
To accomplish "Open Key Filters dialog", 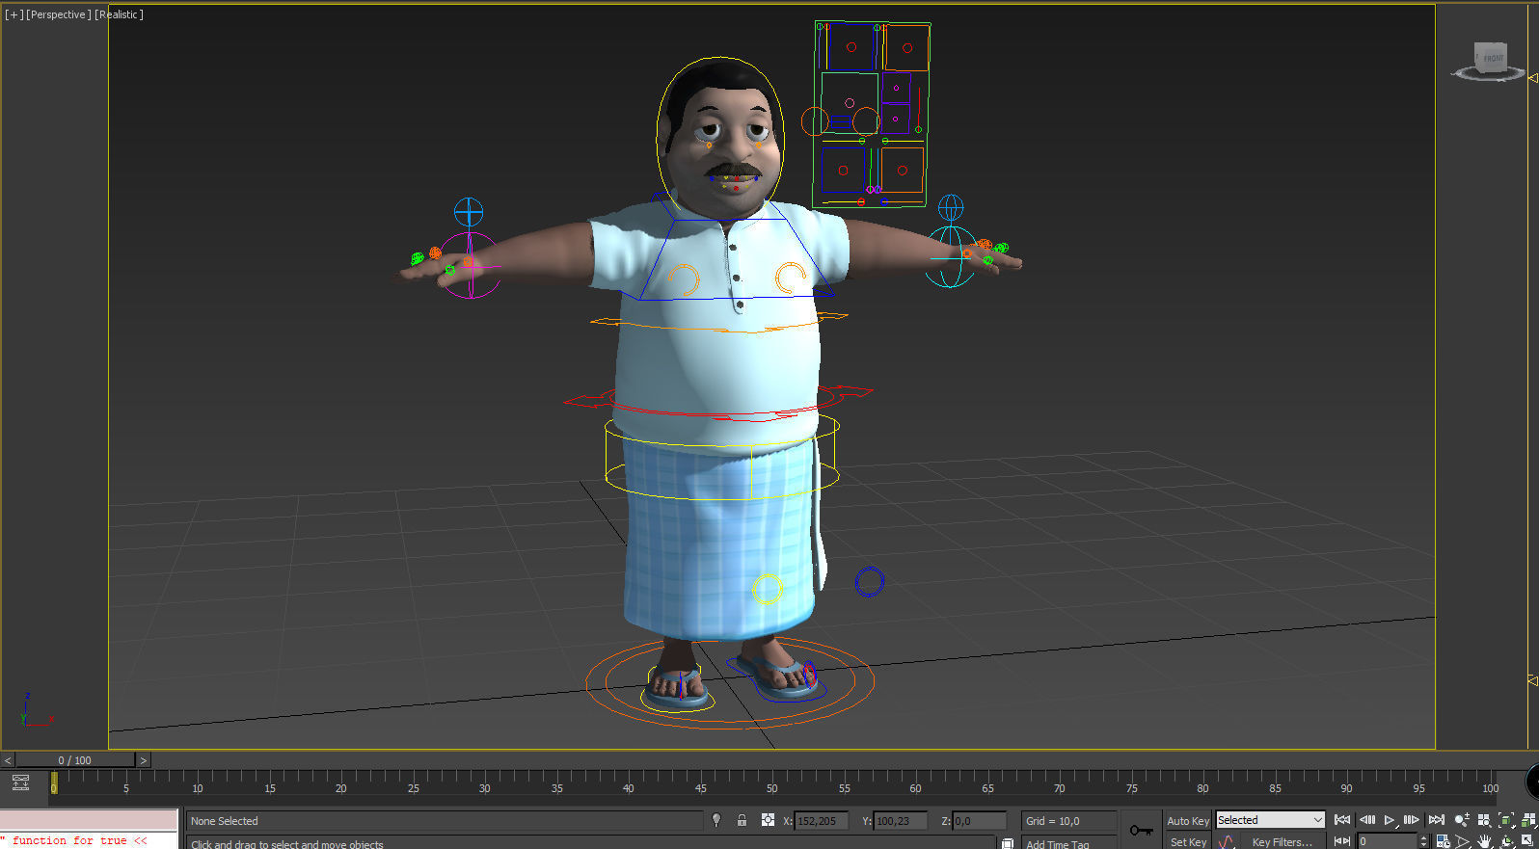I will (1282, 841).
